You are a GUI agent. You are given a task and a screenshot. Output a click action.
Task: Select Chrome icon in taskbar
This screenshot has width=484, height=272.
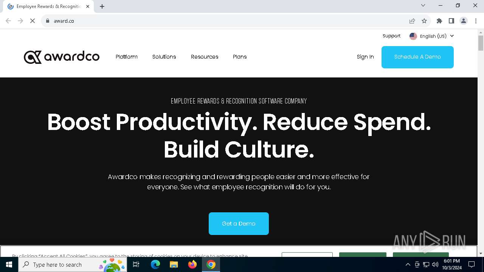click(211, 264)
